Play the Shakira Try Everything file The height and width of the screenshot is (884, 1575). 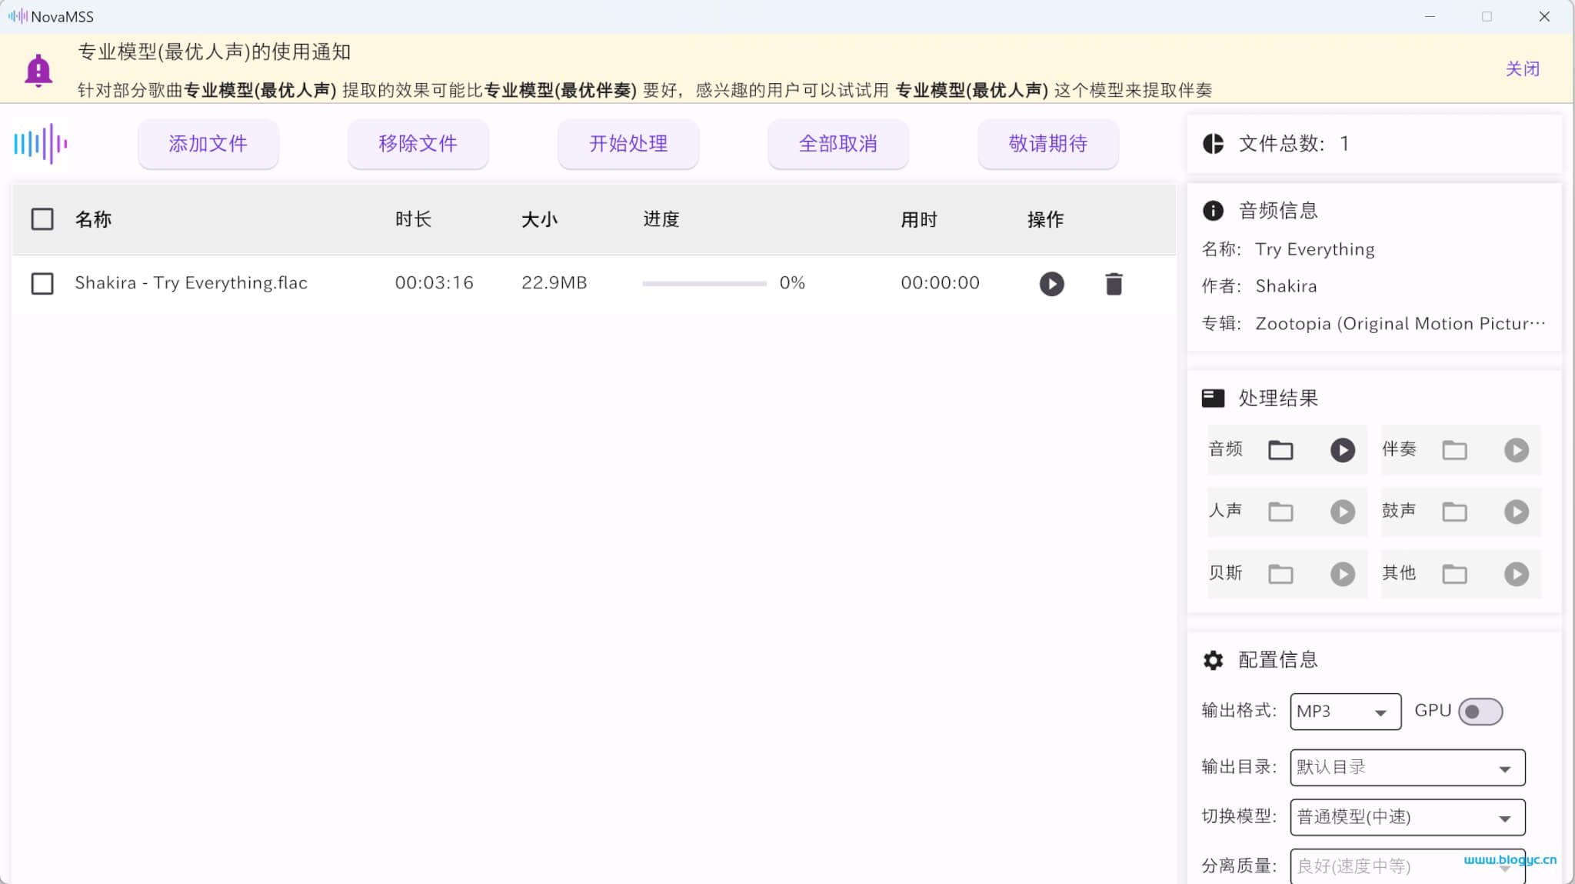1051,282
